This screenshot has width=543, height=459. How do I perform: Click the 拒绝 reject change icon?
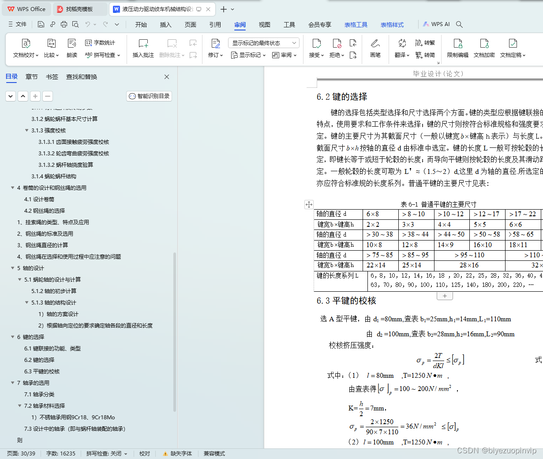click(x=337, y=43)
